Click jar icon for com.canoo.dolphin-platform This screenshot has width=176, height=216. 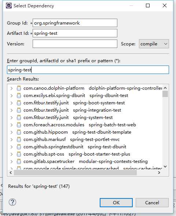tap(19, 88)
